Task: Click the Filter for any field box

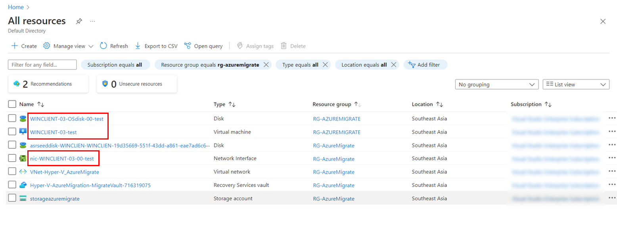Action: (42, 65)
